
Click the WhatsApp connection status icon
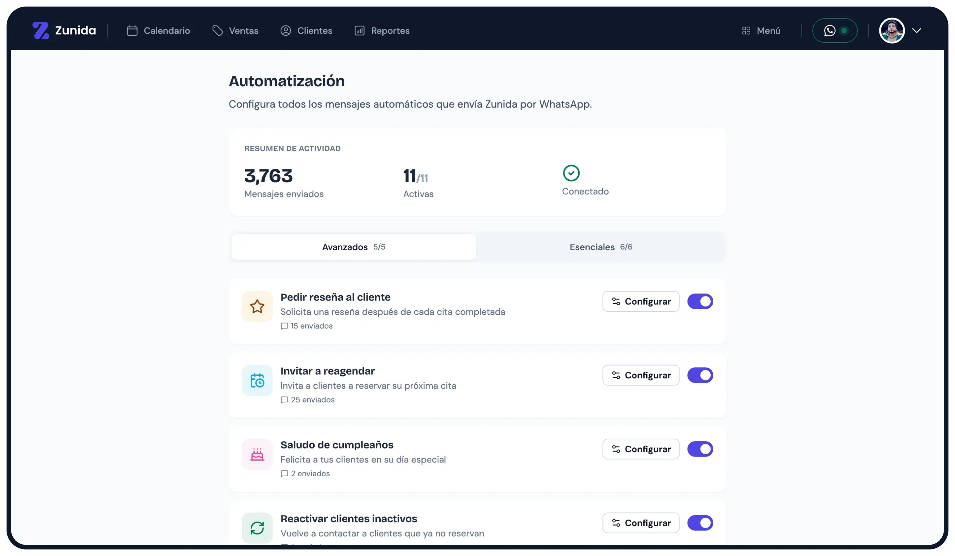pyautogui.click(x=835, y=31)
